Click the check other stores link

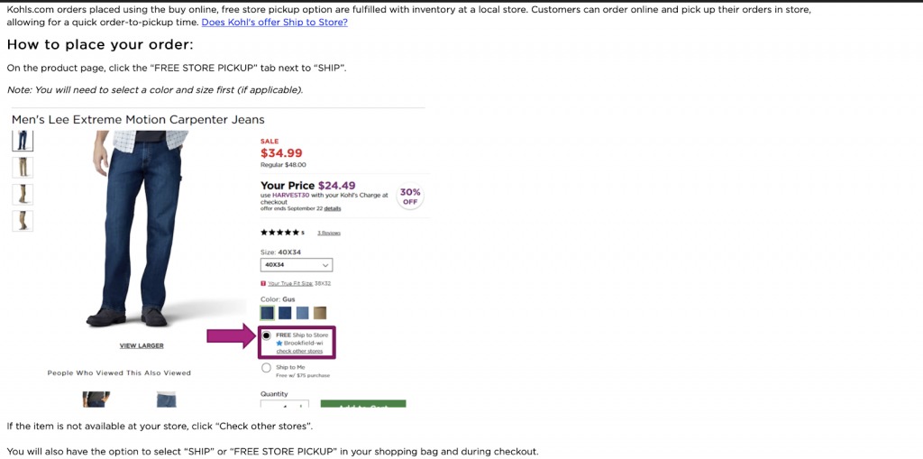[297, 352]
